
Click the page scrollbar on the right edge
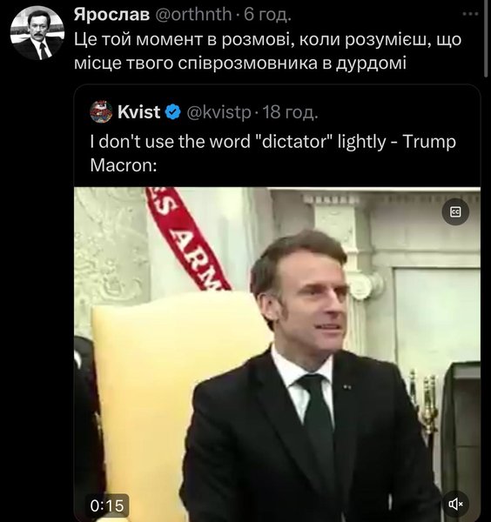488,40
